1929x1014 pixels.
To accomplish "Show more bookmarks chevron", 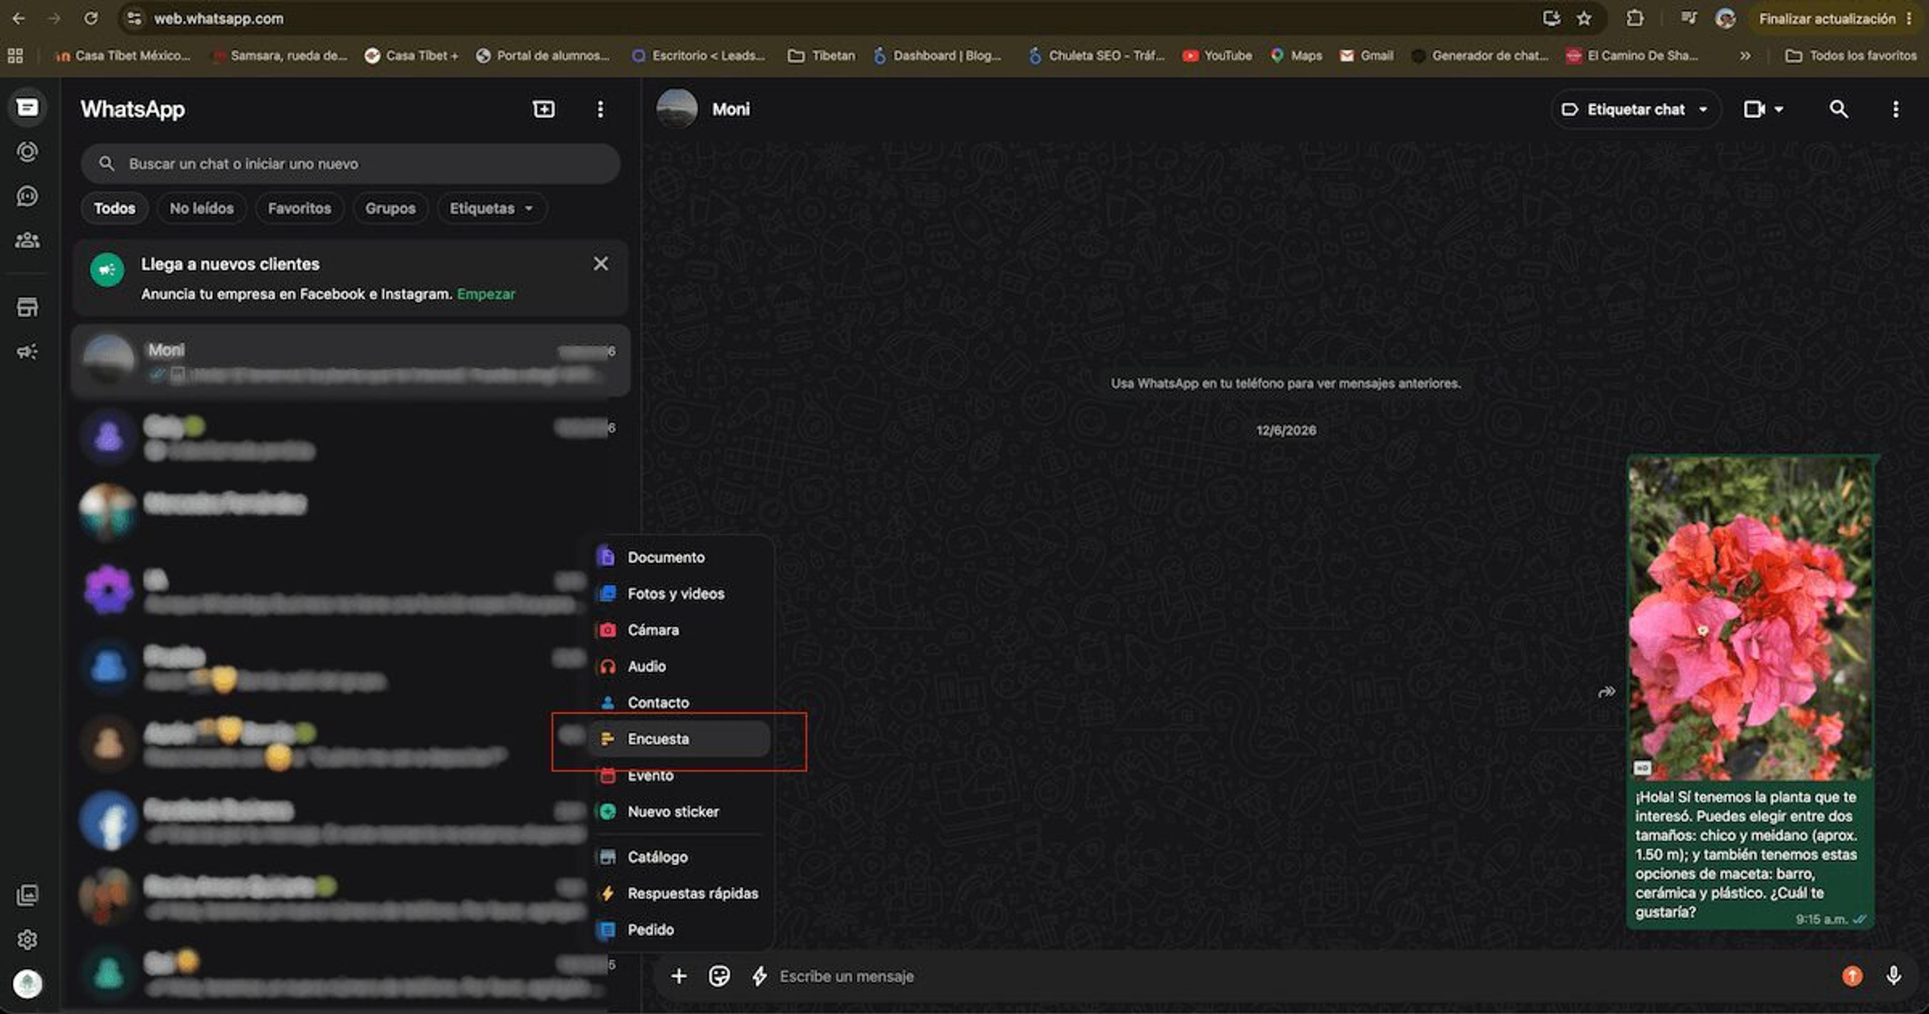I will pyautogui.click(x=1745, y=55).
